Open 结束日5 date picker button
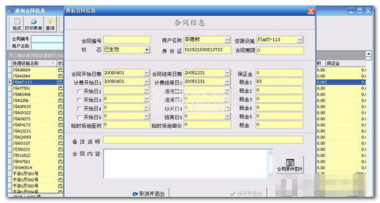380x203 pixels. (x=227, y=116)
